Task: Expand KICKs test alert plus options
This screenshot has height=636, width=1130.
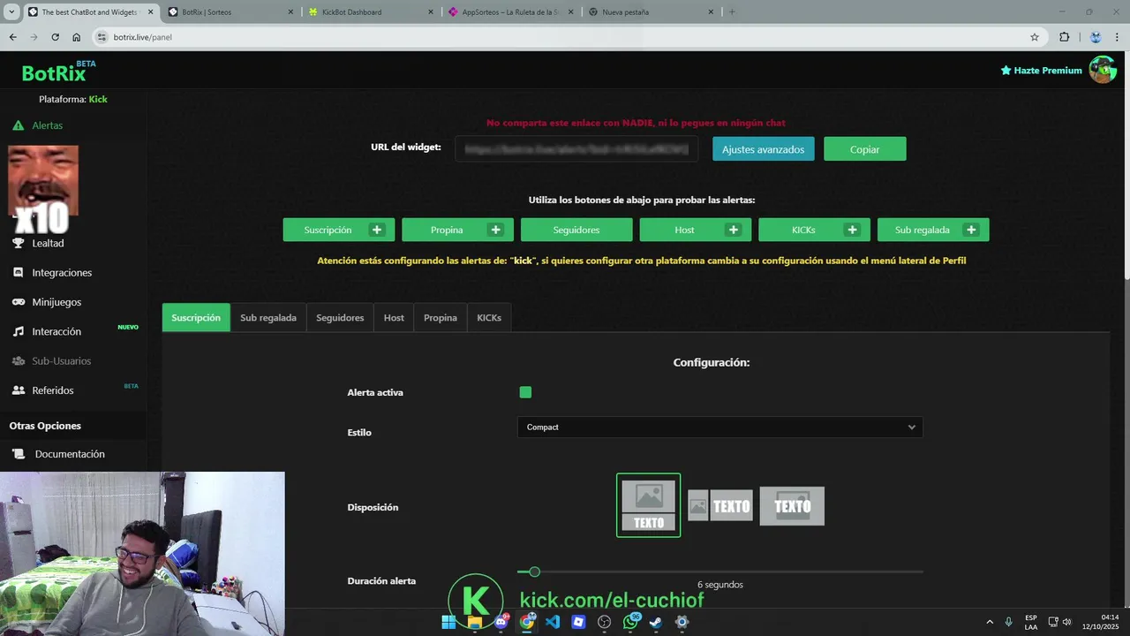Action: pos(853,230)
